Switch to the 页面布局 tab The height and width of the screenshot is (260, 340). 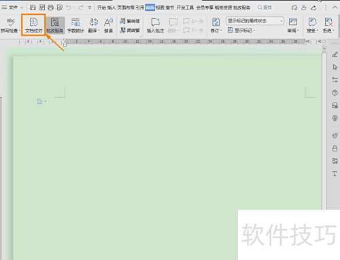(126, 7)
